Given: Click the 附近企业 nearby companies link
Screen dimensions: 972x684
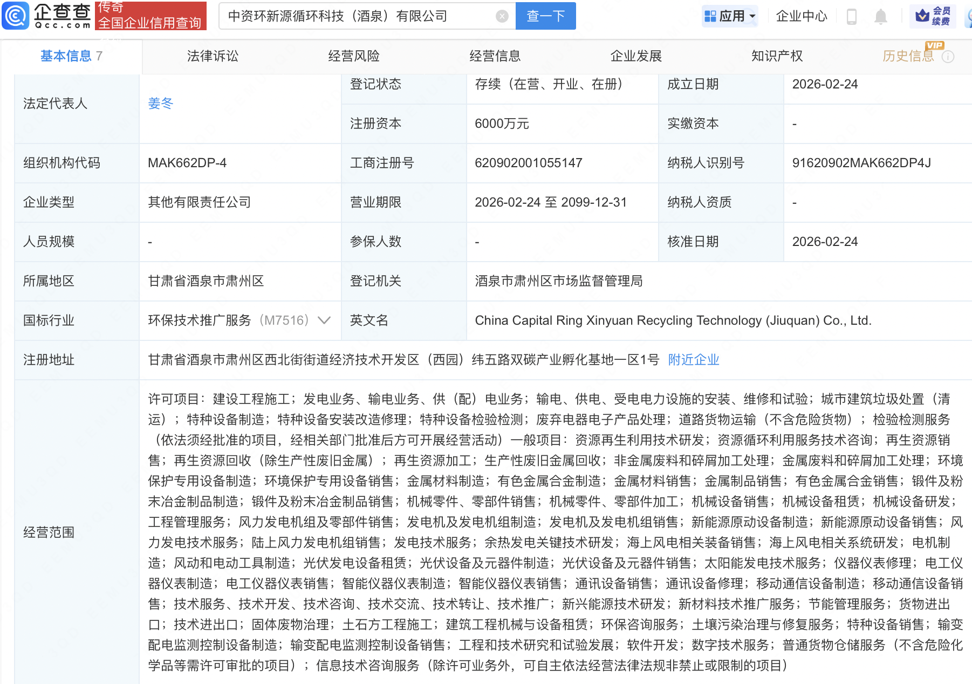Looking at the screenshot, I should click(693, 360).
